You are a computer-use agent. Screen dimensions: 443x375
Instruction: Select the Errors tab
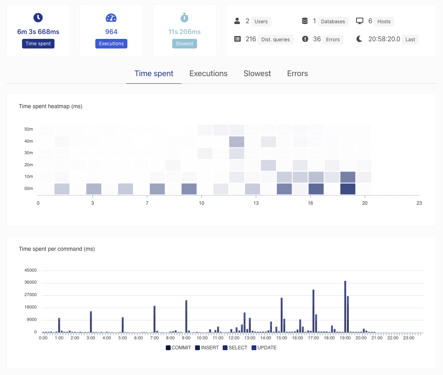coord(297,73)
